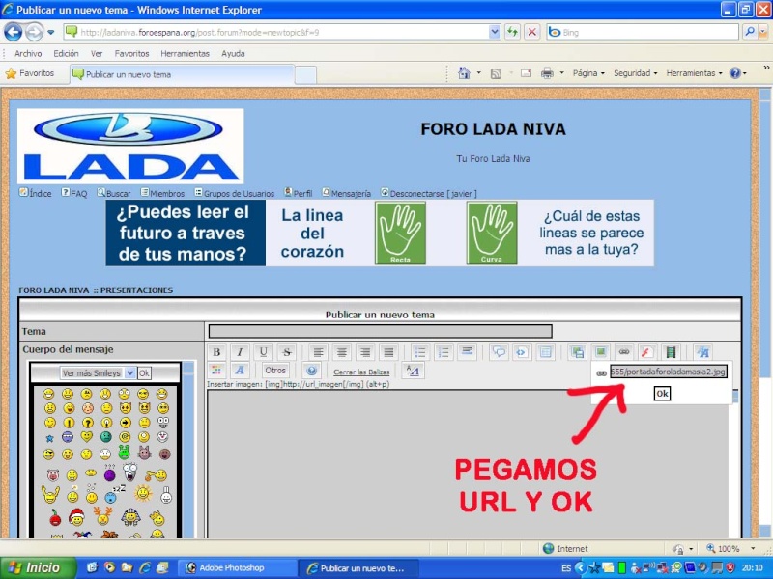Viewport: 773px width, 579px height.
Task: Open the text color palette icon
Action: click(x=216, y=371)
